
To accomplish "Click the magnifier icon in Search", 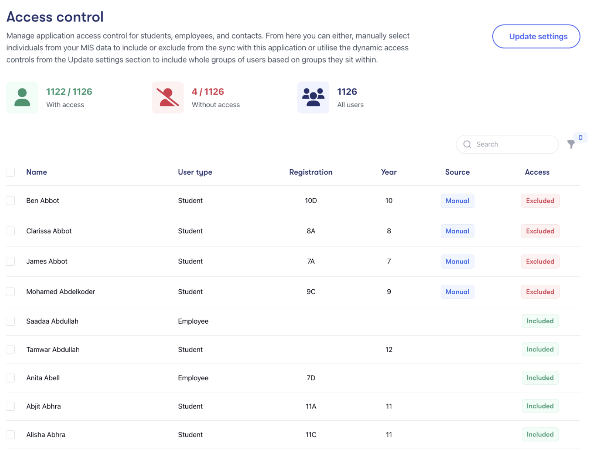I will (467, 144).
